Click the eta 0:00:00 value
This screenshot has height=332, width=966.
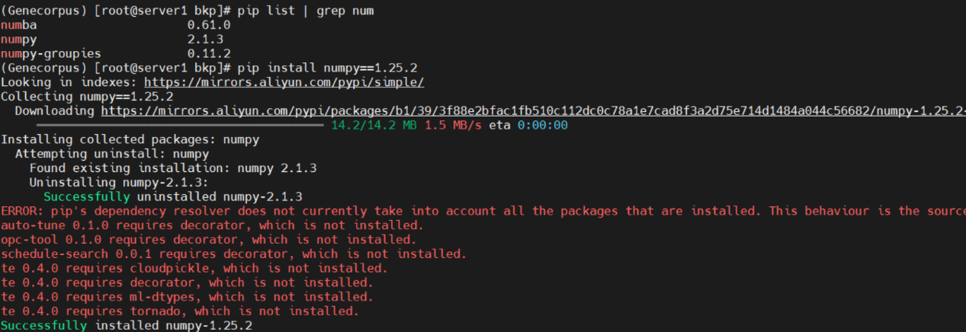click(542, 126)
